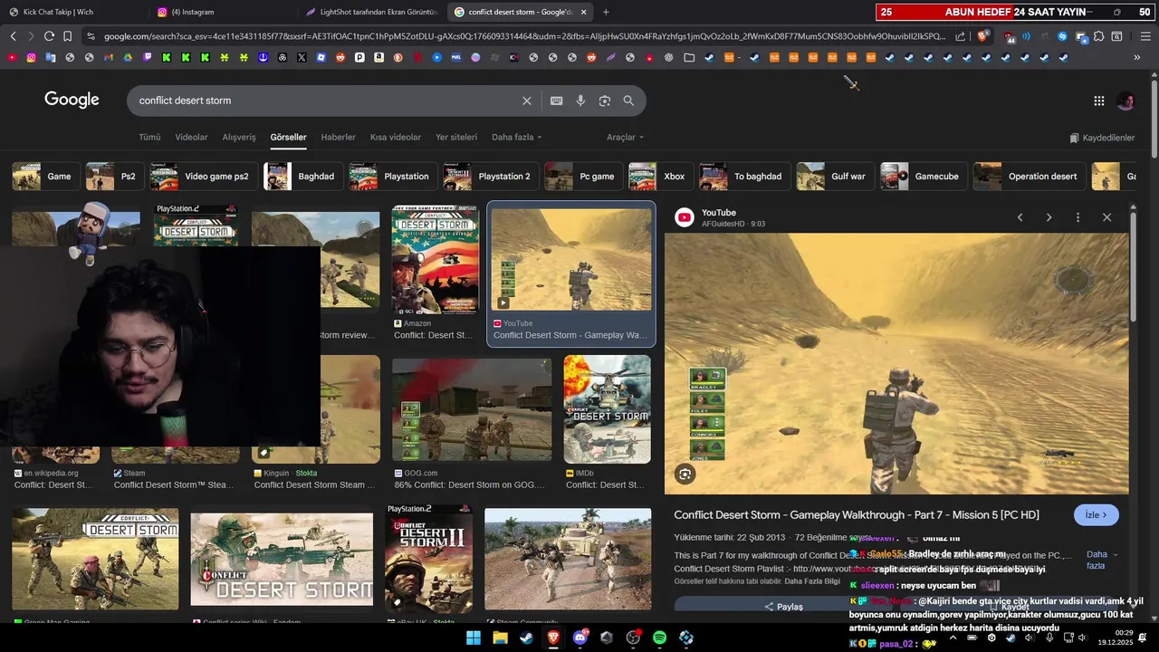Image resolution: width=1159 pixels, height=652 pixels.
Task: Open File Explorer from the taskbar
Action: pos(500,638)
